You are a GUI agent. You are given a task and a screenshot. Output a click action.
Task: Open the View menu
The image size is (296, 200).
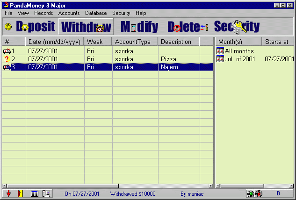[23, 13]
